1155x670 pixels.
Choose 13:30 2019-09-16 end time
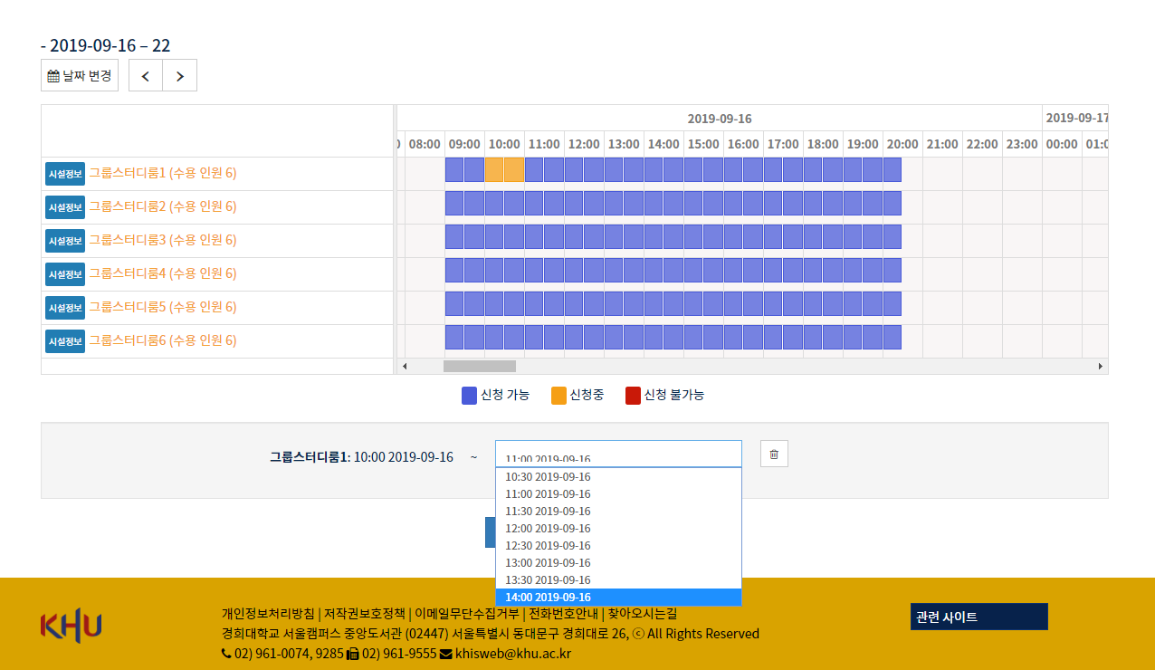(618, 580)
